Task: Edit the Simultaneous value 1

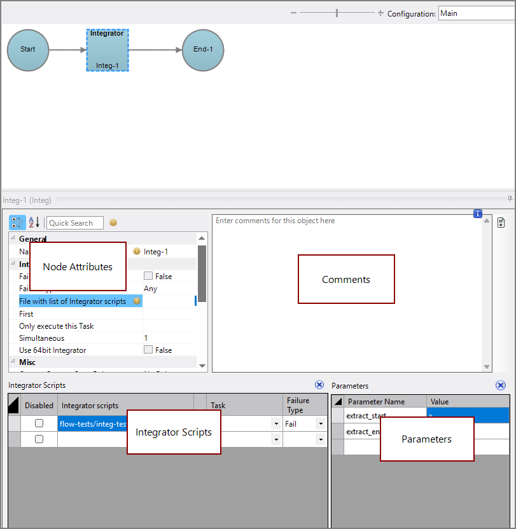Action: tap(169, 338)
